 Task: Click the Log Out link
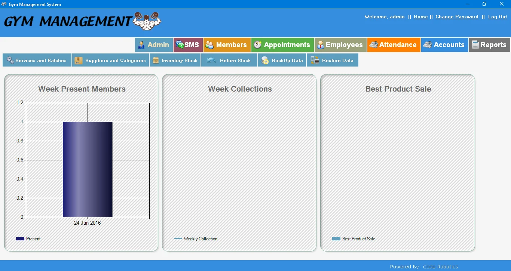tap(498, 17)
